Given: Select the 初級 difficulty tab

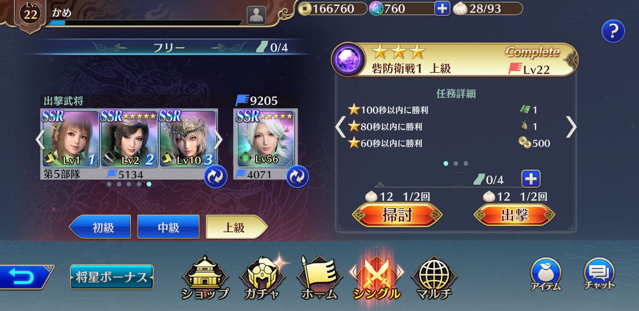Looking at the screenshot, I should [x=100, y=227].
